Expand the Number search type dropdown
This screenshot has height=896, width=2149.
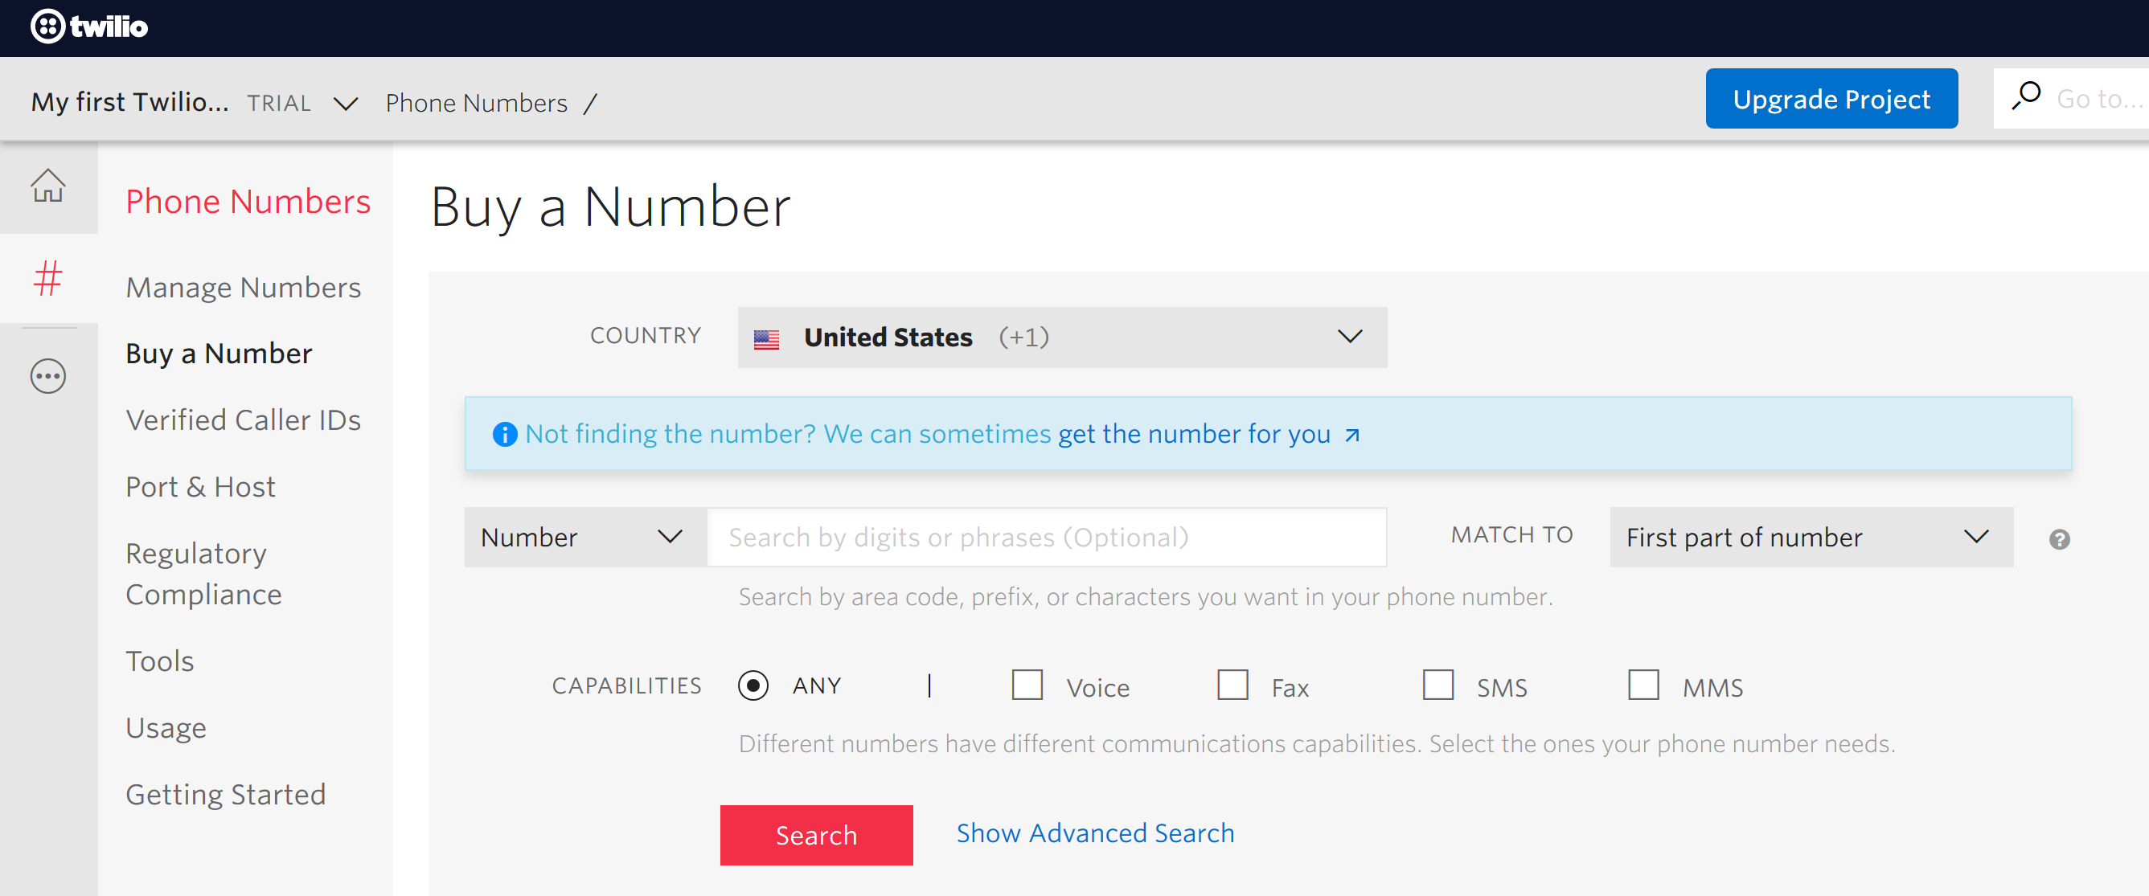point(584,537)
